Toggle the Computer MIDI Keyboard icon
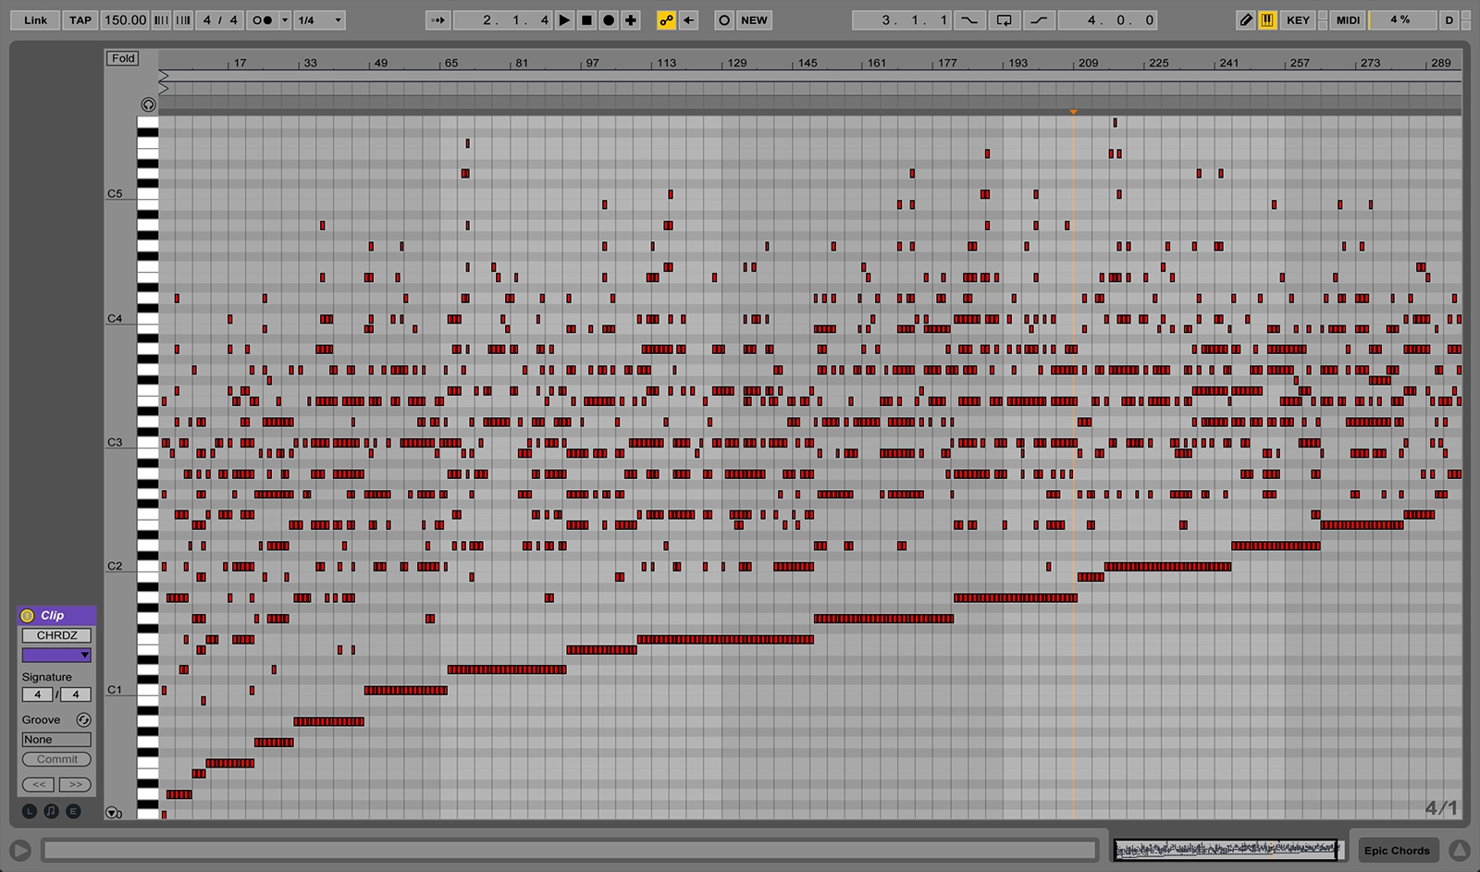This screenshot has height=872, width=1480. (x=1267, y=20)
